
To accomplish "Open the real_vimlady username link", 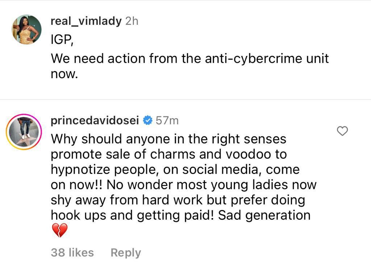I will click(86, 21).
